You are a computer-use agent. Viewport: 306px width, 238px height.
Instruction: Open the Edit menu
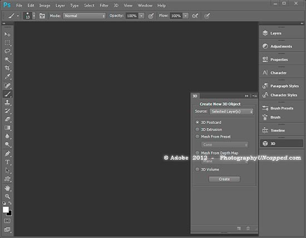pyautogui.click(x=31, y=6)
